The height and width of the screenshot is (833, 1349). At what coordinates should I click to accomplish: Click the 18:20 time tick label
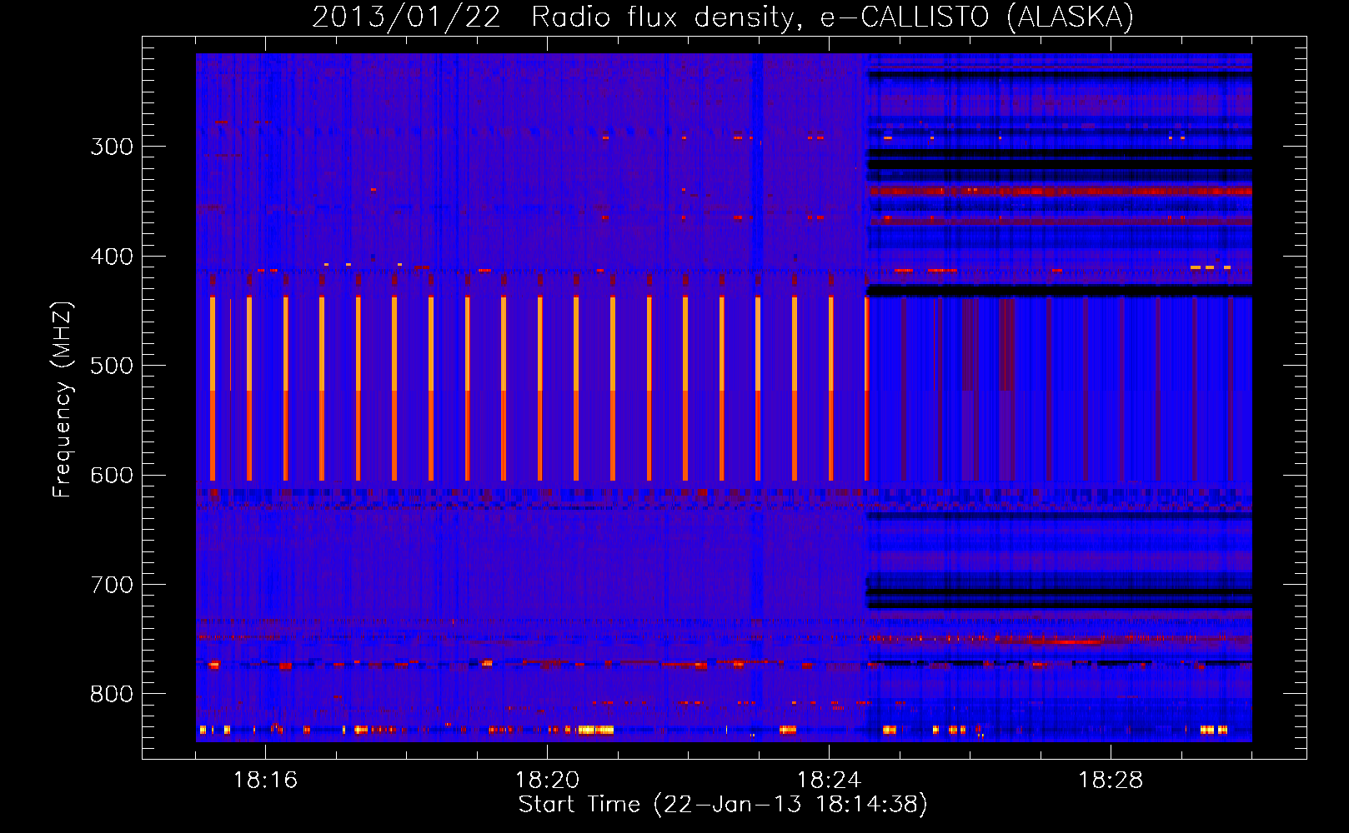(x=547, y=781)
